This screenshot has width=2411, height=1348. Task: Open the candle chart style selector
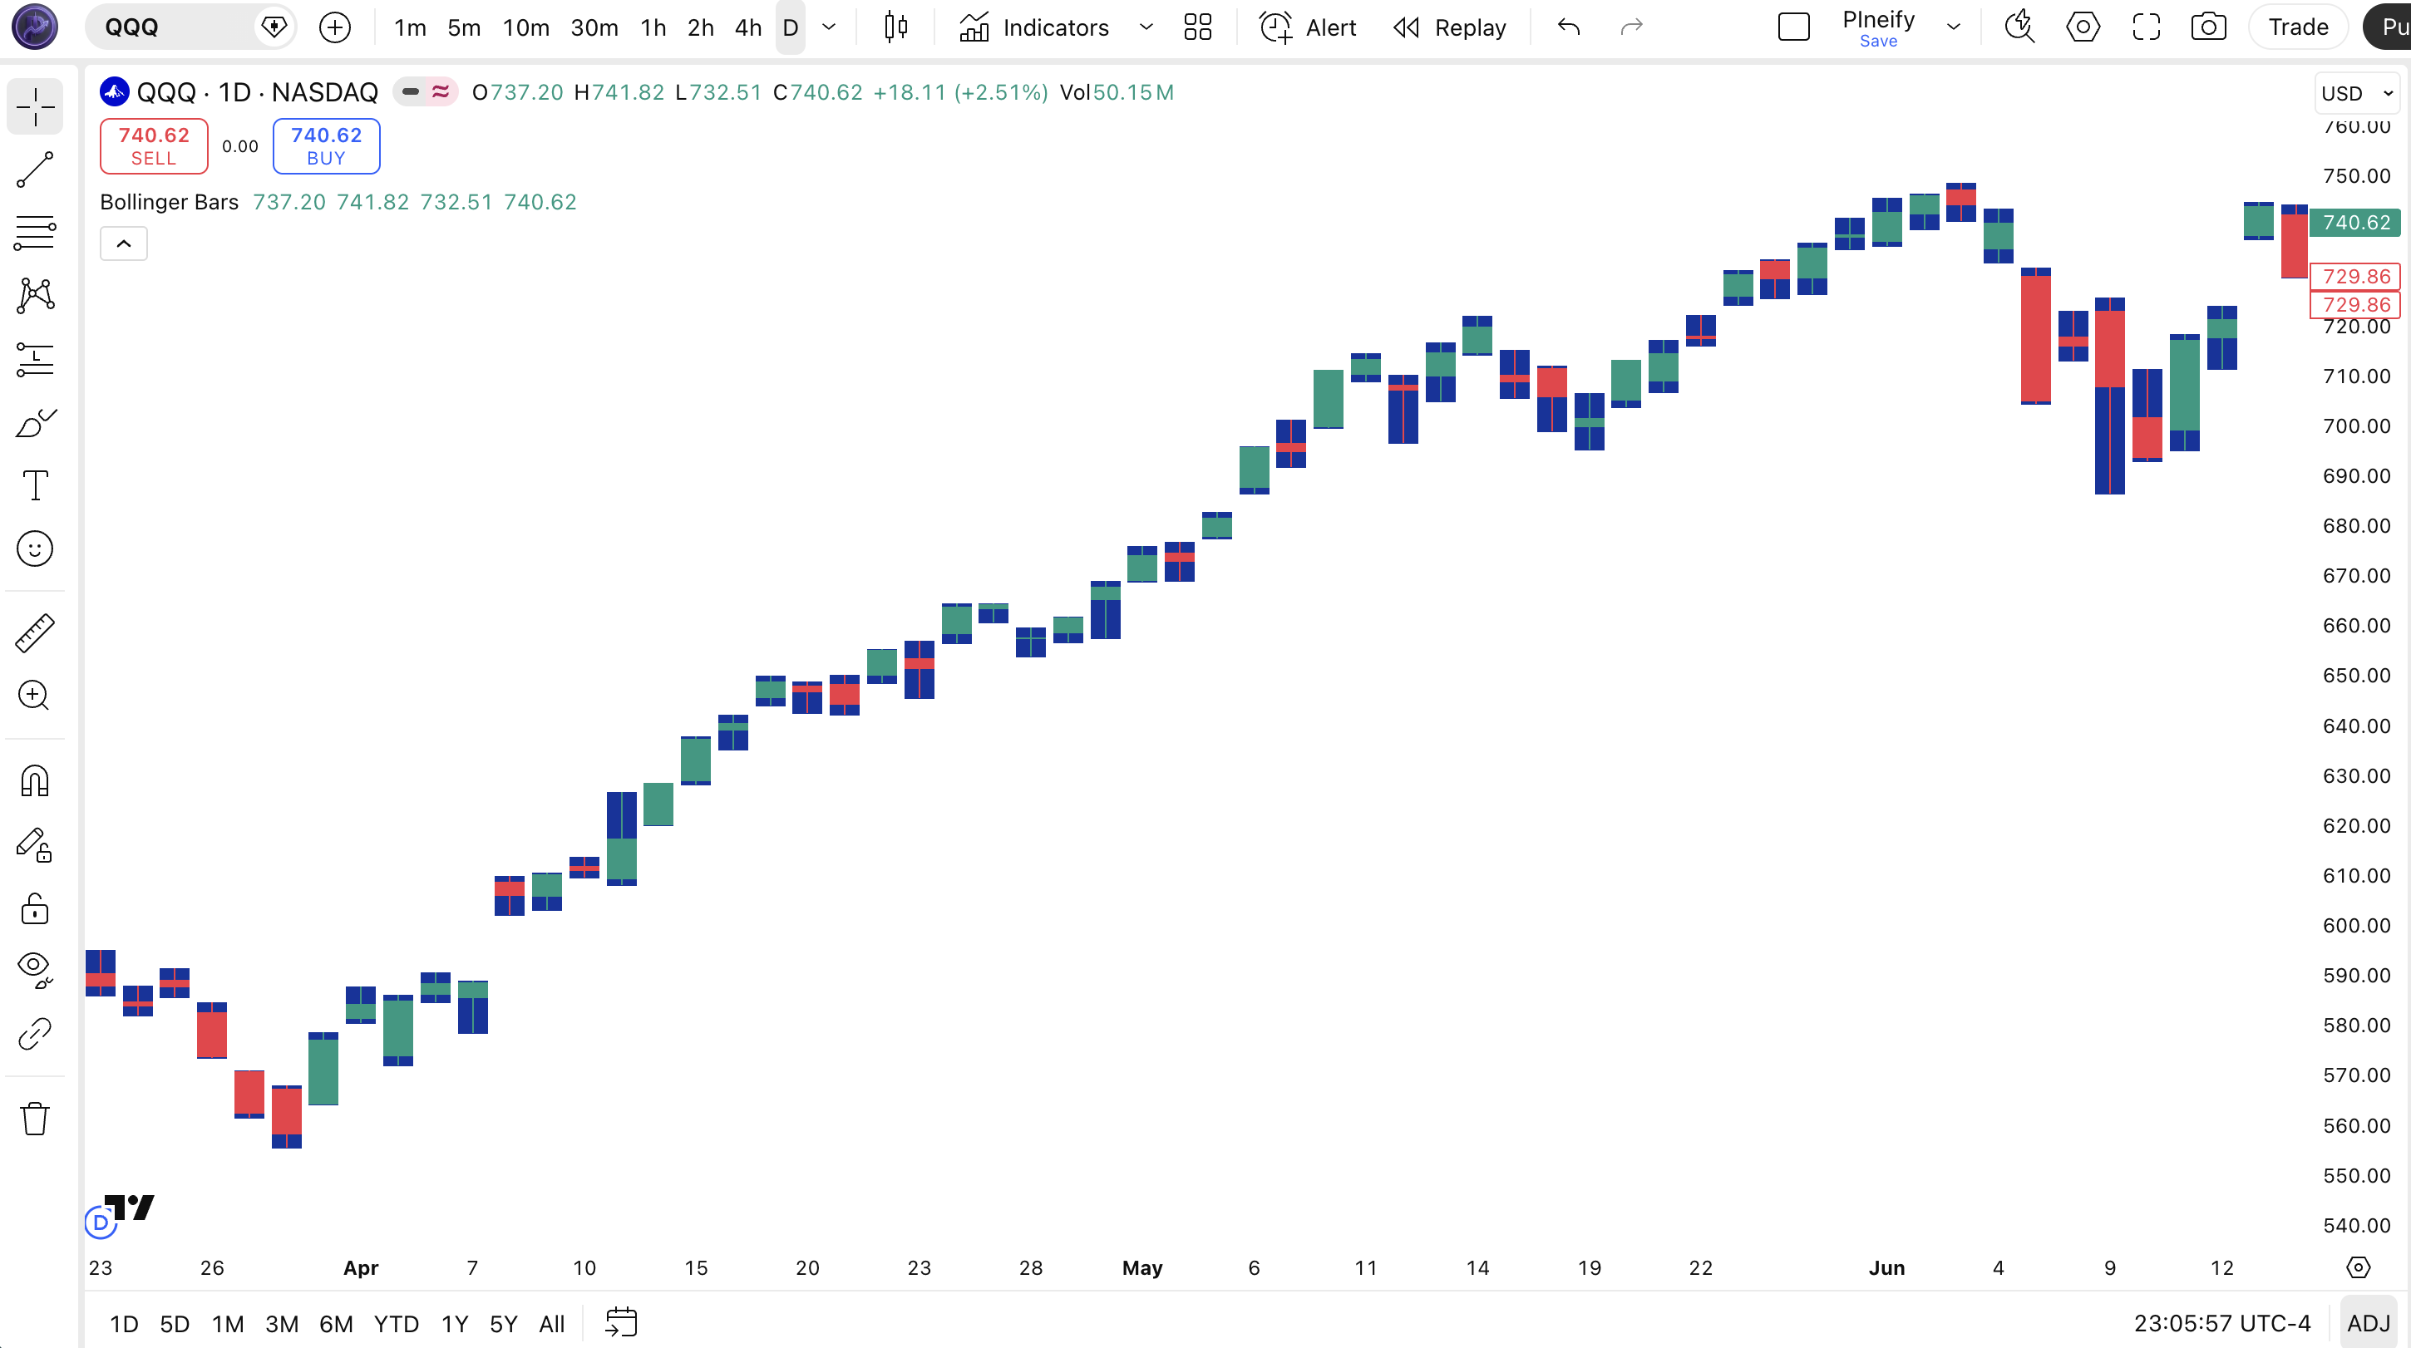[895, 27]
